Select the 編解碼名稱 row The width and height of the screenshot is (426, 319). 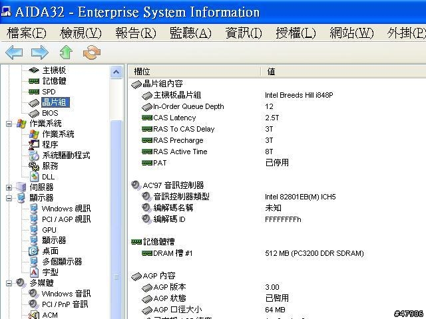tap(277, 208)
